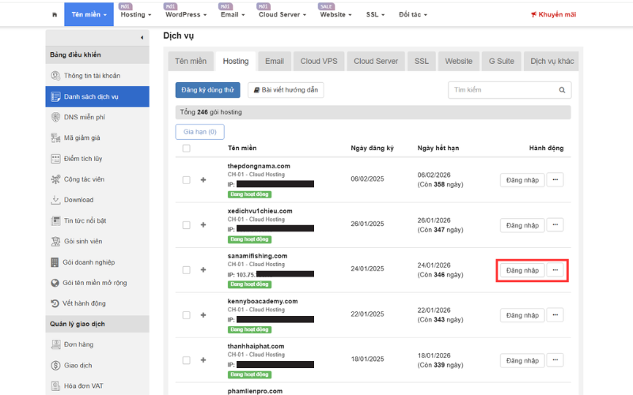Expand details row for sanamifishing.com
This screenshot has height=395, width=633.
(x=203, y=270)
